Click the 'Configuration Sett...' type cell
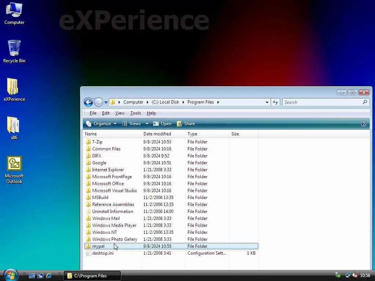375x281 pixels. pyautogui.click(x=207, y=253)
